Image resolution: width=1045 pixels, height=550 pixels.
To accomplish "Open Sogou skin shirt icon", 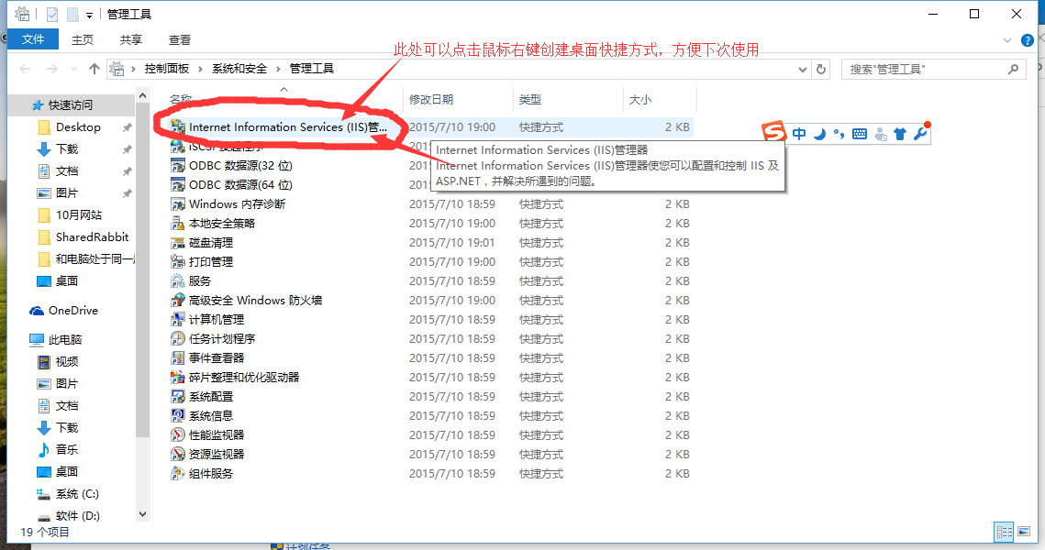I will tap(900, 134).
